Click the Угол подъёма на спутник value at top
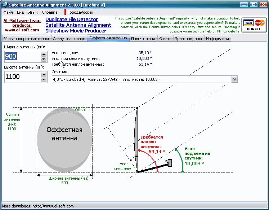This screenshot has width=269, height=210. [144, 58]
